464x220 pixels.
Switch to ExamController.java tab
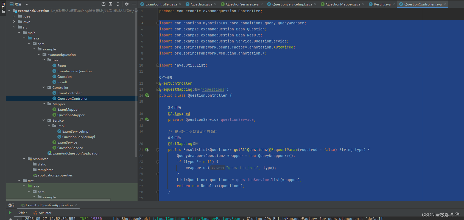click(x=161, y=4)
